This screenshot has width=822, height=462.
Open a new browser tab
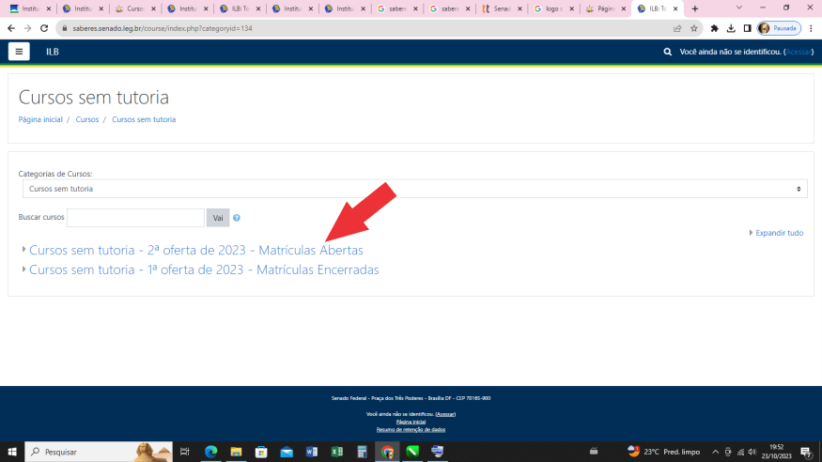tap(695, 8)
